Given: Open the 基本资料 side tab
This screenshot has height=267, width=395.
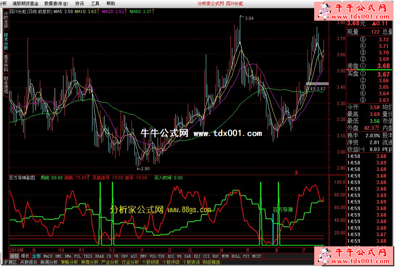Looking at the screenshot, I should point(5,63).
